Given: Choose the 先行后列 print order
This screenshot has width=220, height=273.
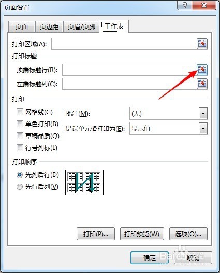Looking at the screenshot, I should pyautogui.click(x=20, y=187).
